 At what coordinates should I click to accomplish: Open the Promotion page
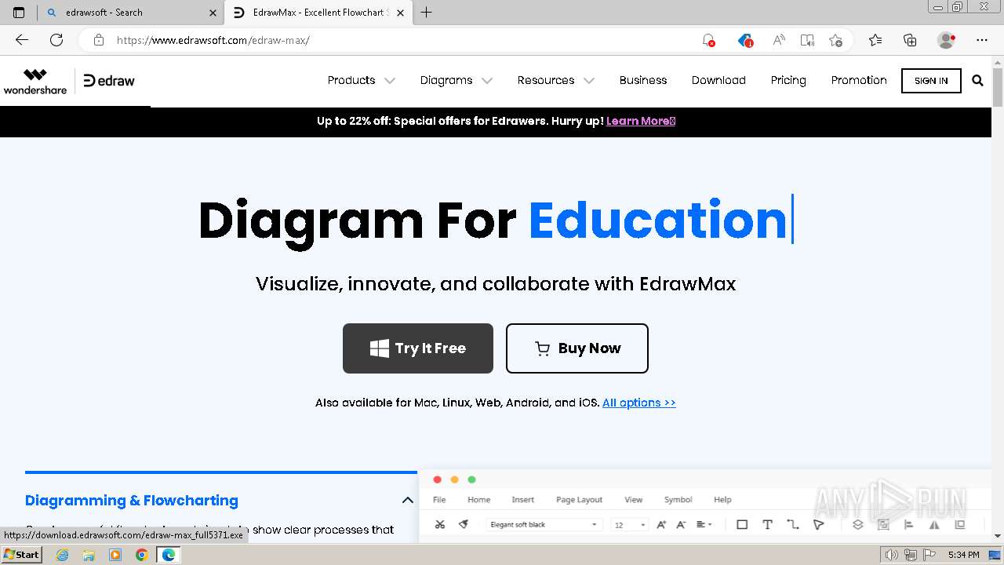point(859,80)
